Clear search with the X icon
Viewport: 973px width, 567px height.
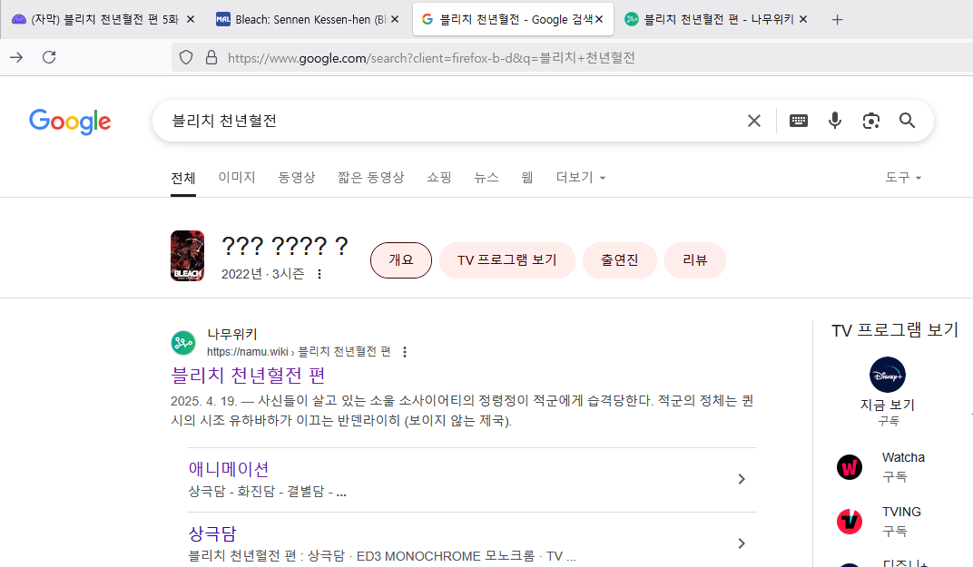tap(754, 121)
